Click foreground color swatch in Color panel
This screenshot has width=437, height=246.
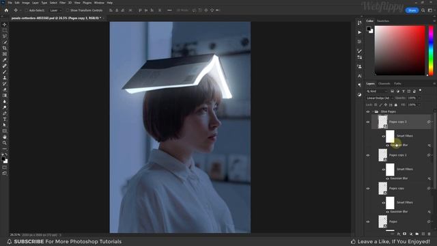pos(369,29)
